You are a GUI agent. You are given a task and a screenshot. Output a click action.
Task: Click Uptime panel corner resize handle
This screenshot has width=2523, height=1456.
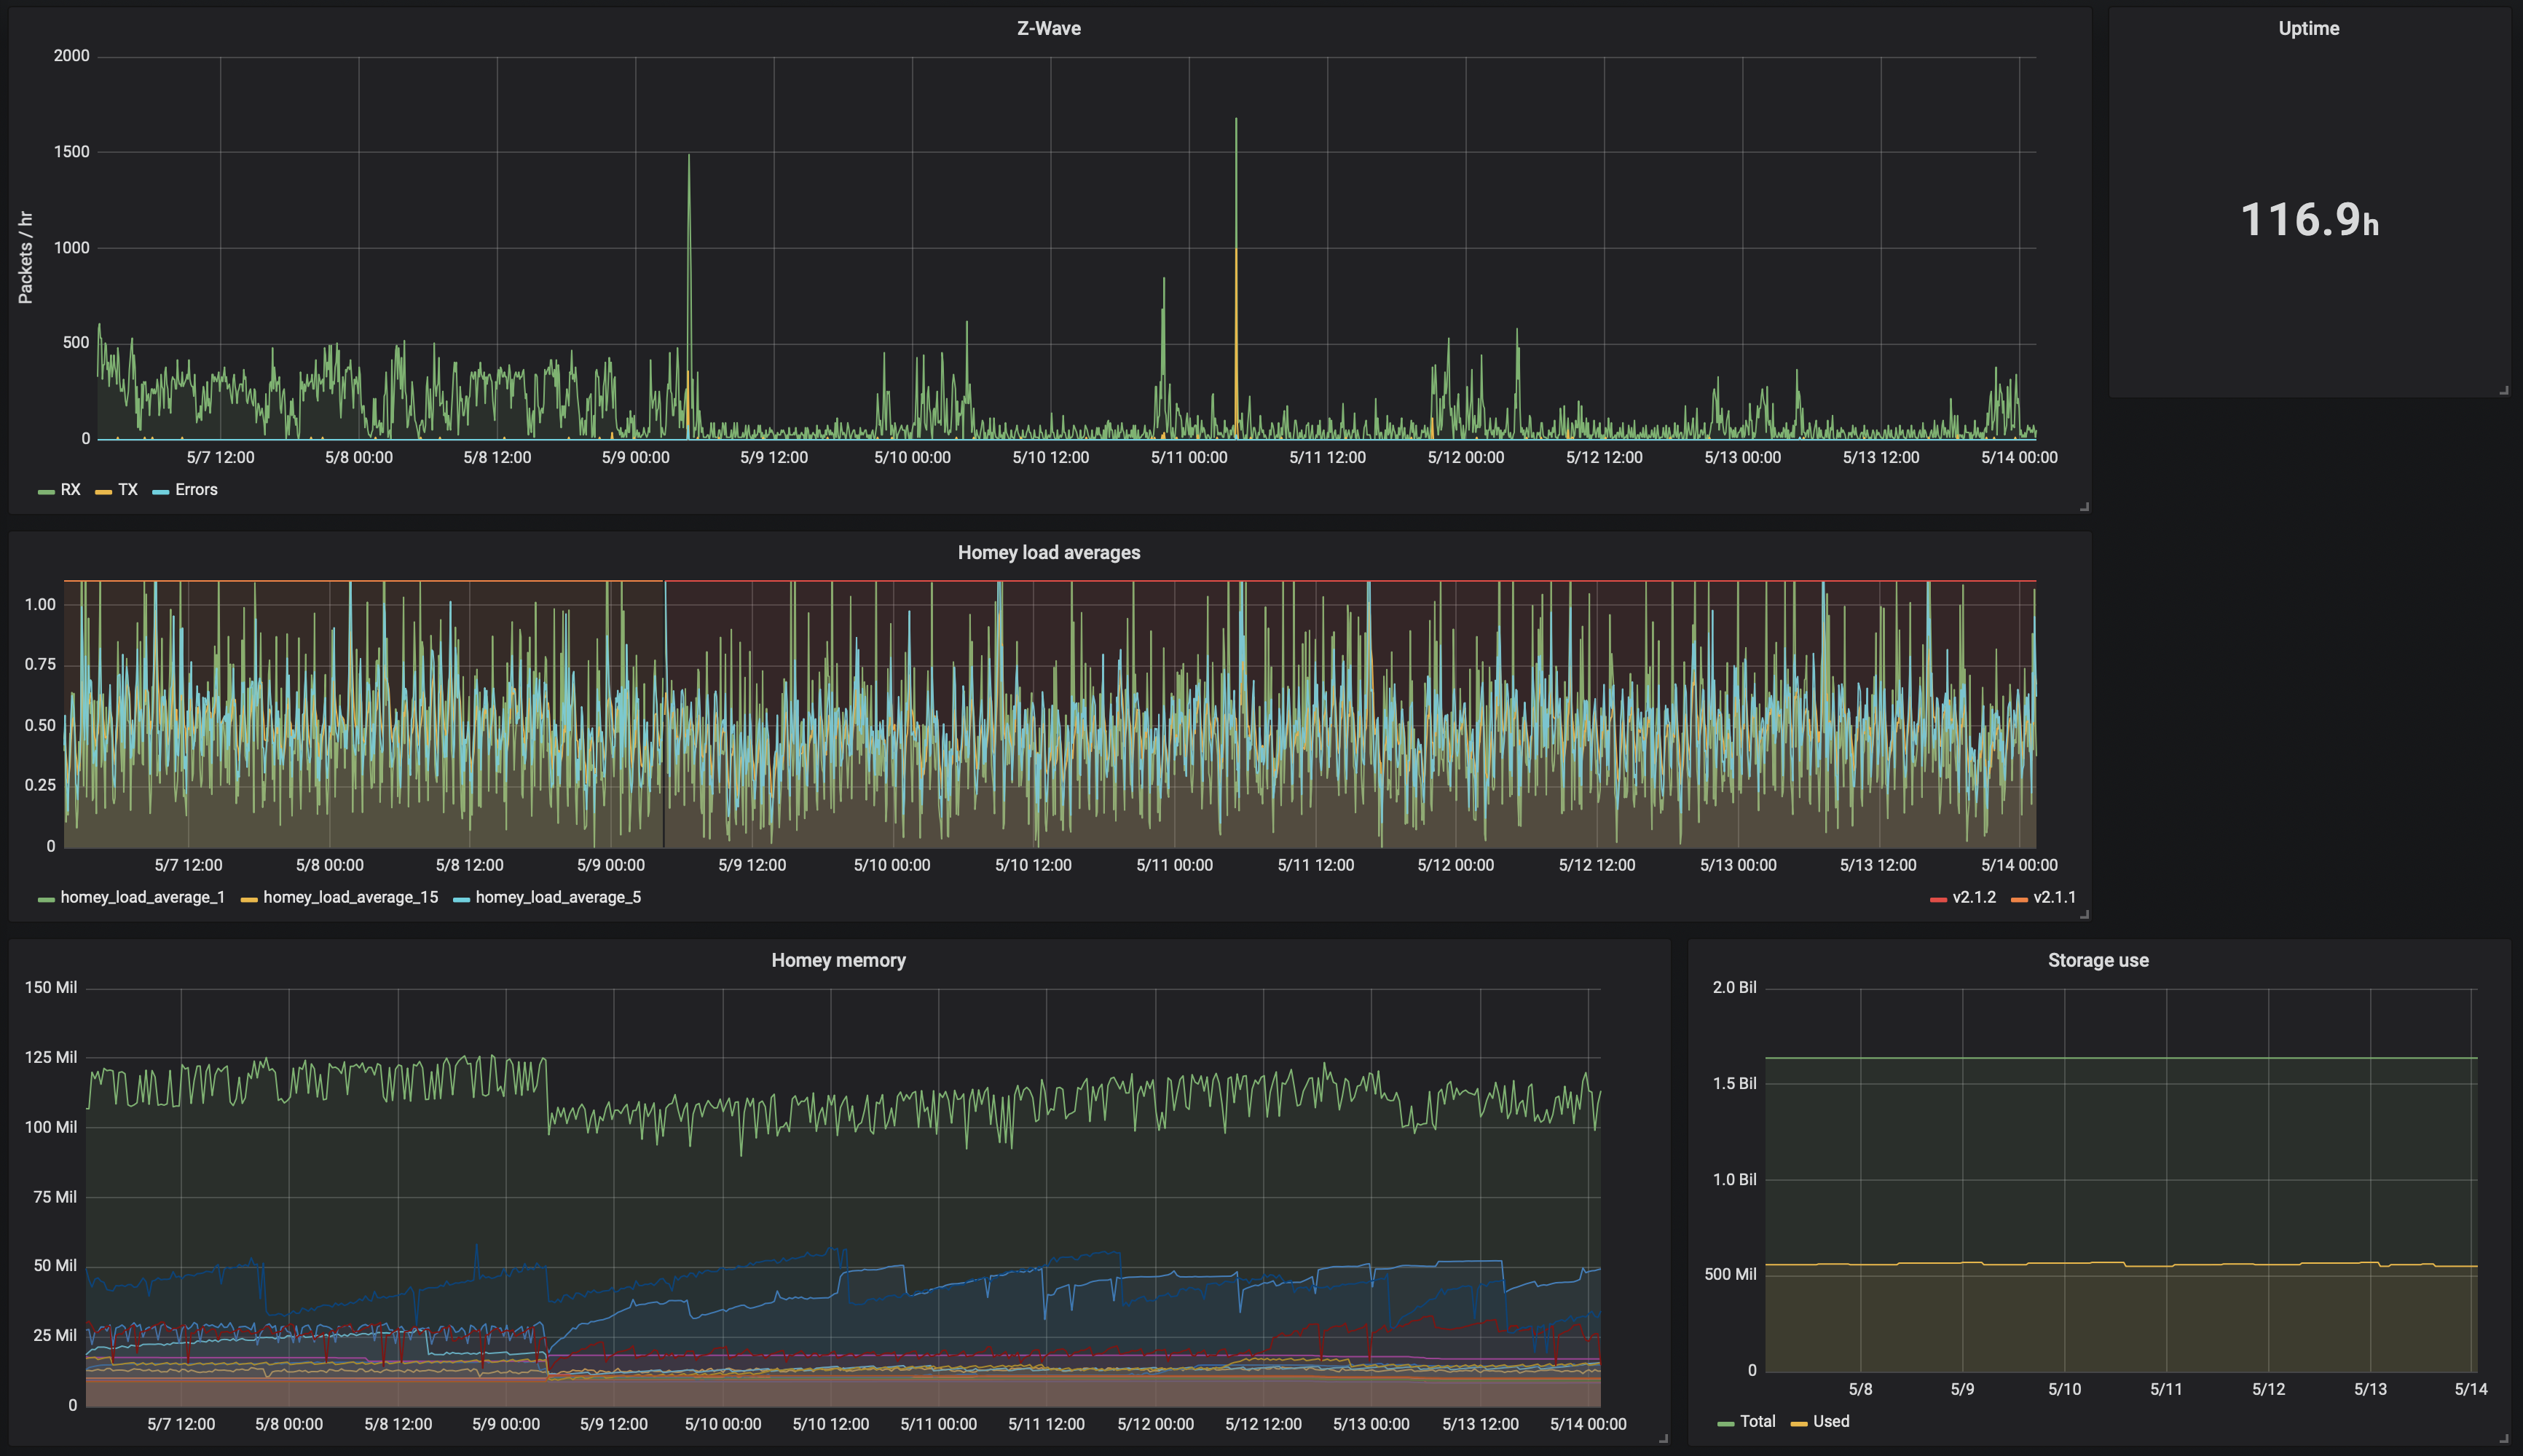click(2504, 390)
